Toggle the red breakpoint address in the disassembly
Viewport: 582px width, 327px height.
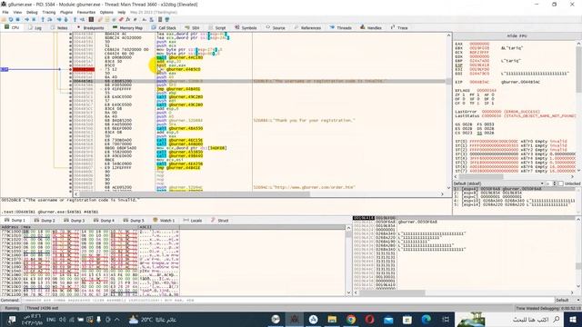point(84,69)
